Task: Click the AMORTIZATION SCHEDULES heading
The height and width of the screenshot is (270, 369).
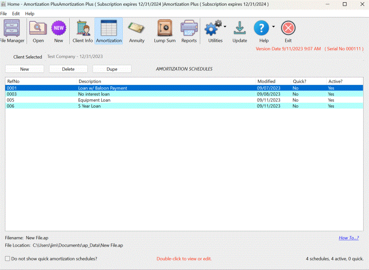Action: 184,69
